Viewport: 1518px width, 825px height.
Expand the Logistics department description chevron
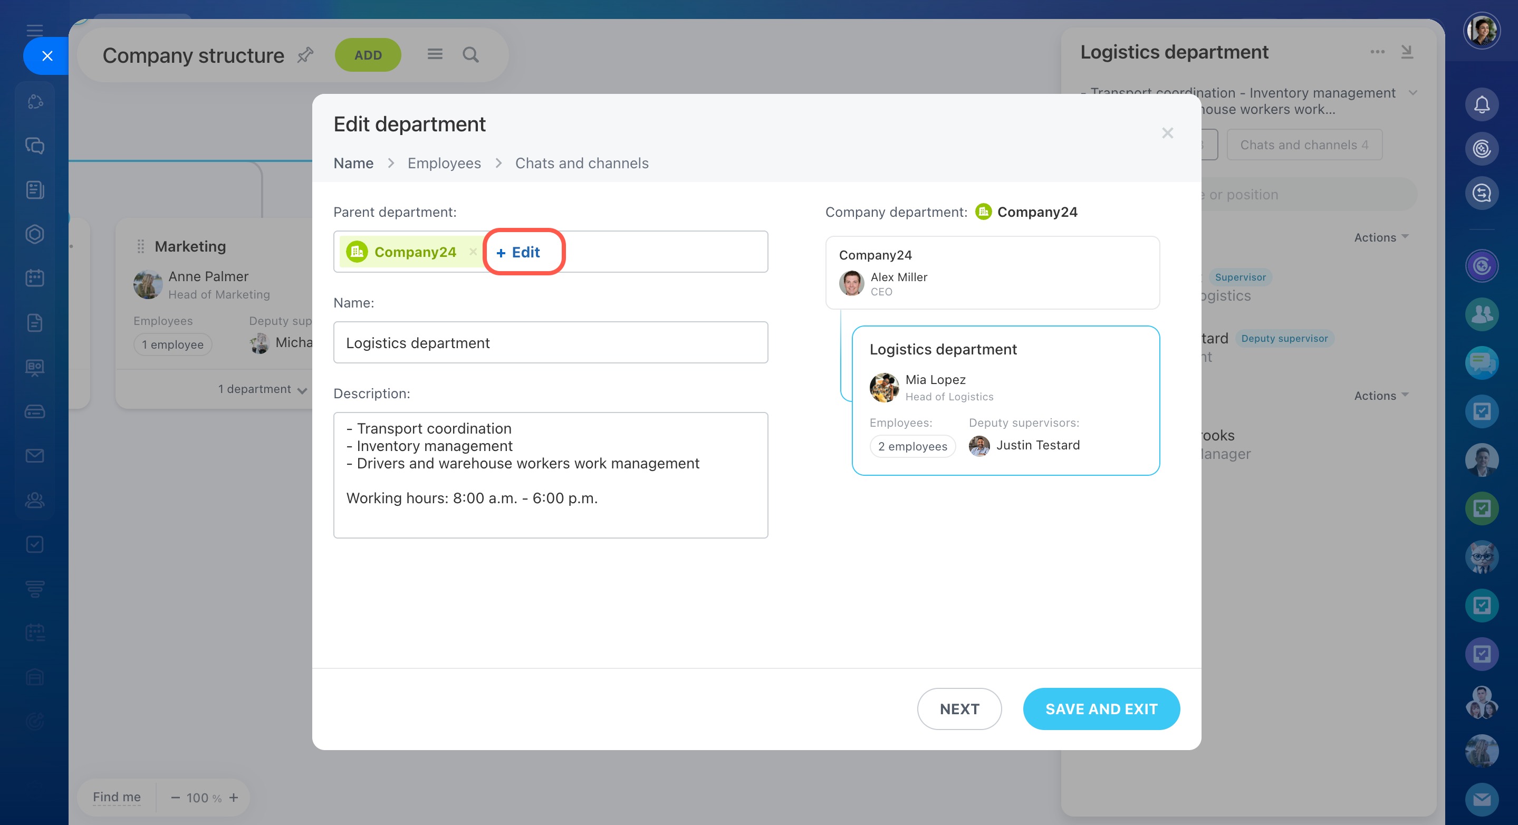click(x=1413, y=93)
